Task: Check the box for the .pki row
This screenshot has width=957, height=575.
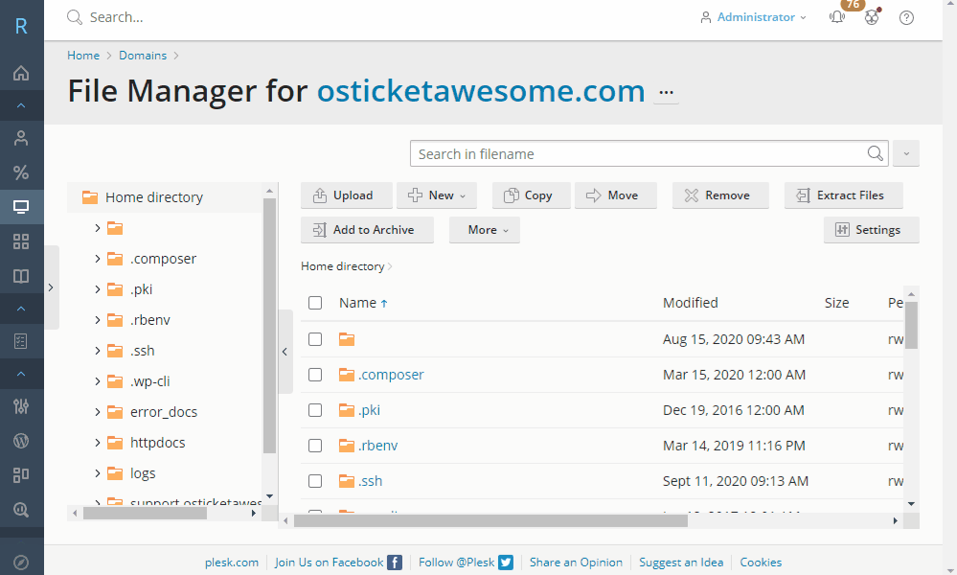Action: pyautogui.click(x=315, y=410)
